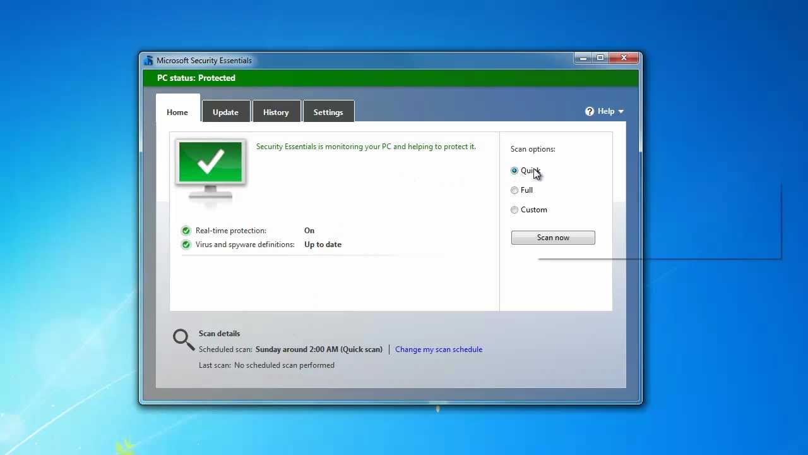Click the Real-time protection green check icon
This screenshot has height=455, width=808.
click(186, 231)
